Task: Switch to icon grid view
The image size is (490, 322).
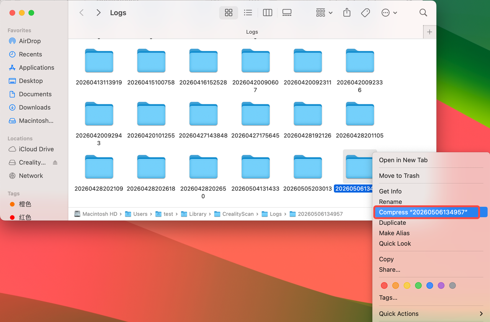Action: coord(229,13)
